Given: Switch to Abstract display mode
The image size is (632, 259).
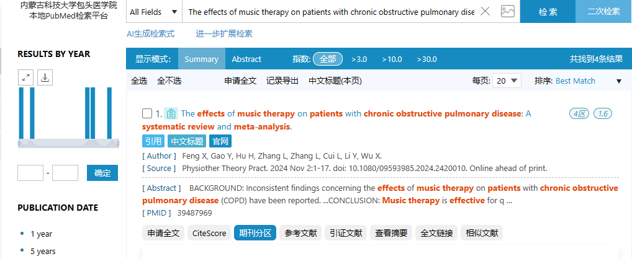Looking at the screenshot, I should click(x=246, y=59).
